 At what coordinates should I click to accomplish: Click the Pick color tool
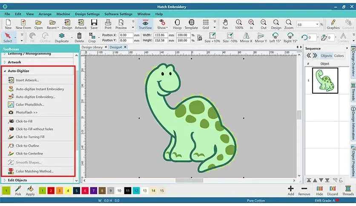coord(18,191)
